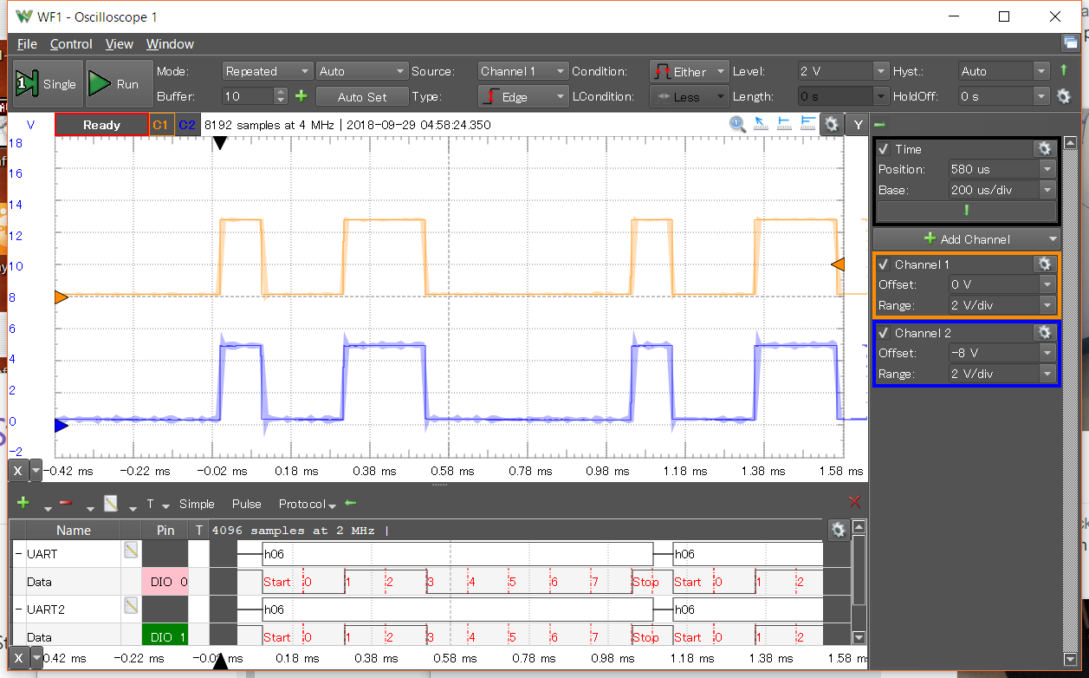This screenshot has width=1089, height=678.
Task: Open the Window menu
Action: 170,44
